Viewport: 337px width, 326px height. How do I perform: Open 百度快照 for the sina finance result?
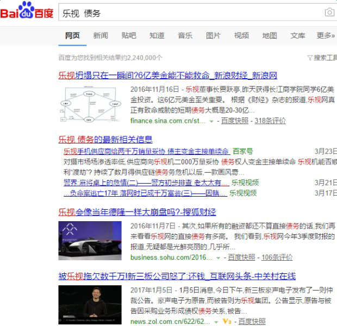pyautogui.click(x=235, y=121)
